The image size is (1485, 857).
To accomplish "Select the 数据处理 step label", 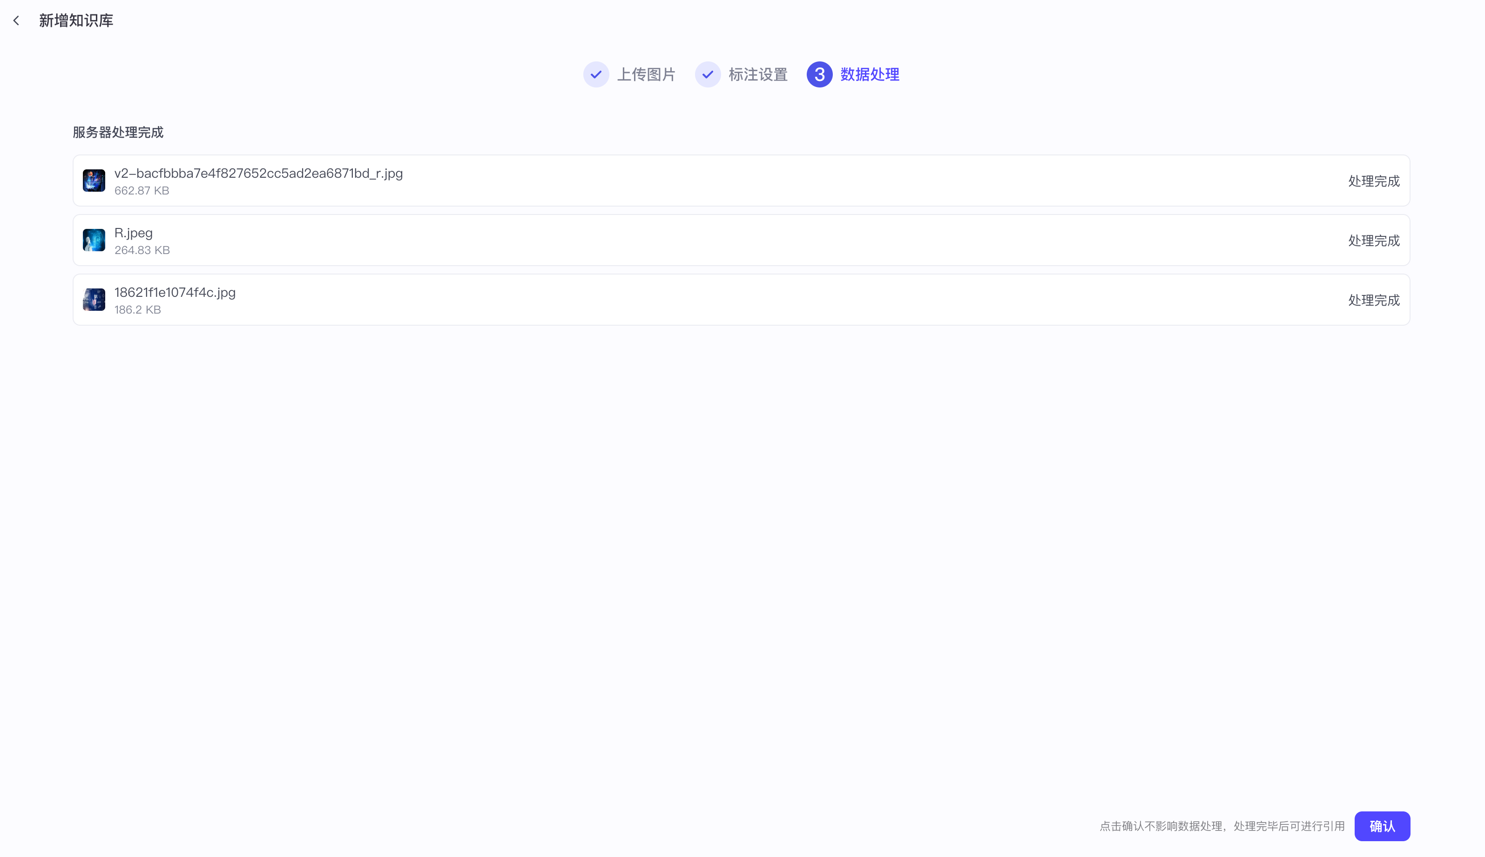I will point(870,75).
